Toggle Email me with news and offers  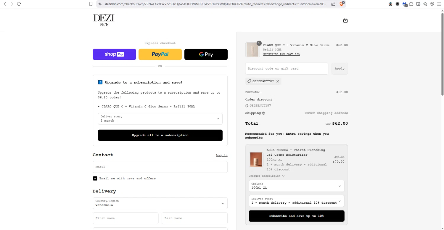click(x=95, y=178)
